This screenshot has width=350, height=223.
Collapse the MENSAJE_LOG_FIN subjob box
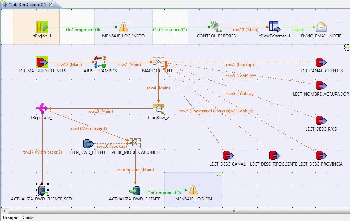[219, 175]
